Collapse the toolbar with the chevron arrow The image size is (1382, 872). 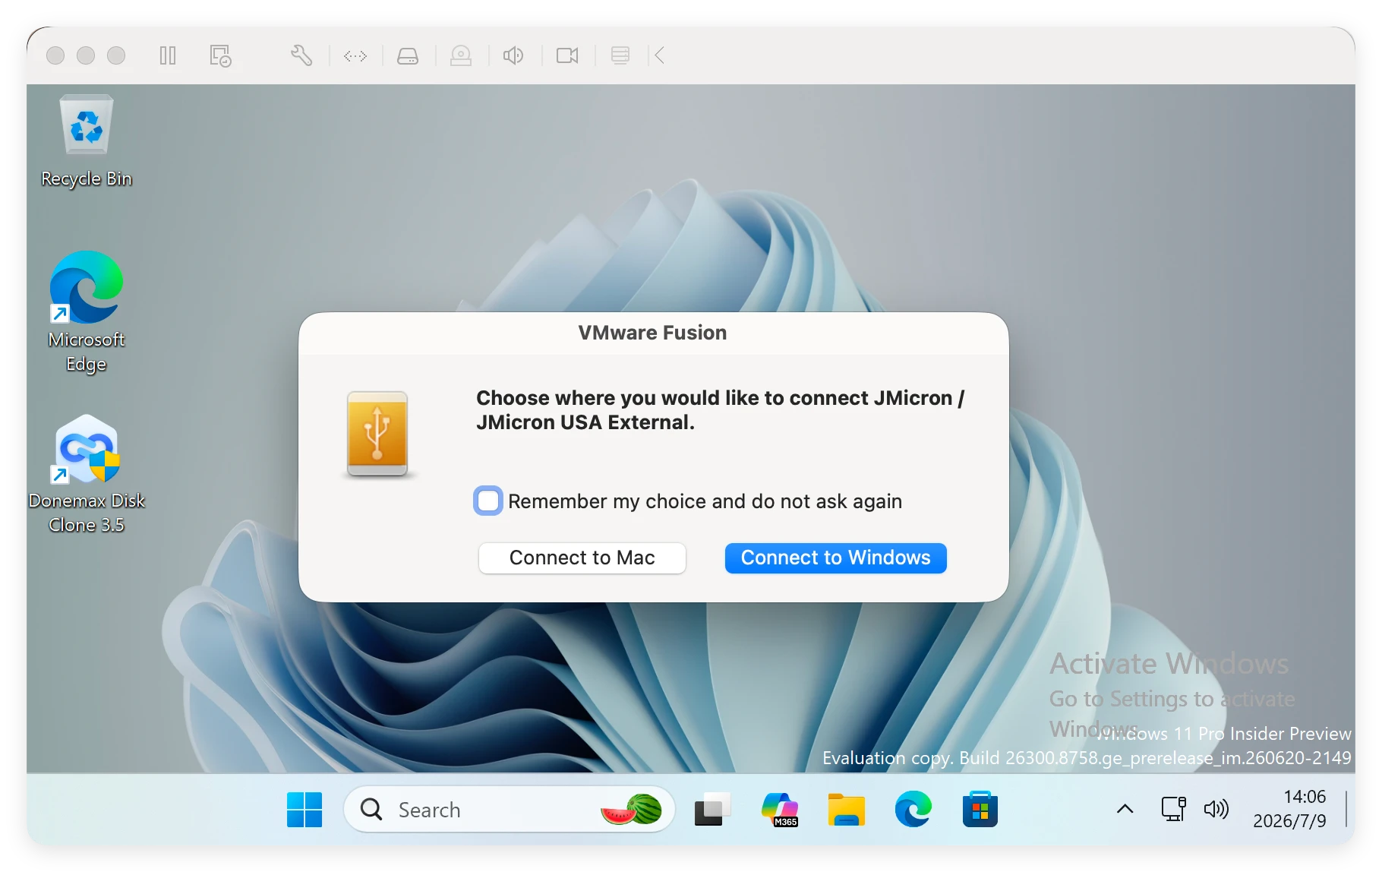[660, 55]
